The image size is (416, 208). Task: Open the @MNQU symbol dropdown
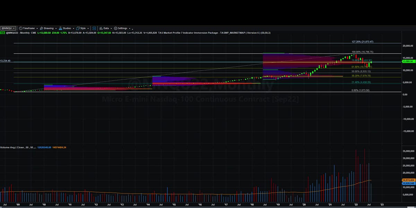tap(8, 28)
